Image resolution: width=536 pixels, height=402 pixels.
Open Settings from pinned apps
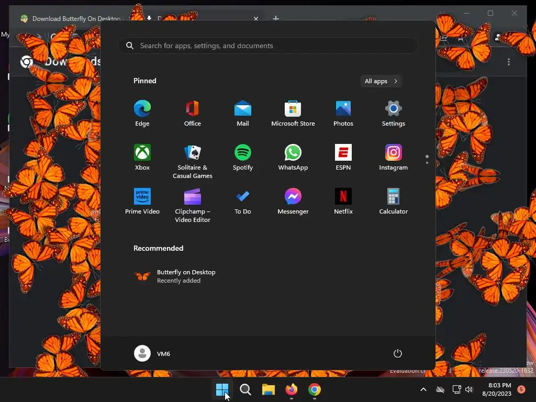pyautogui.click(x=394, y=114)
